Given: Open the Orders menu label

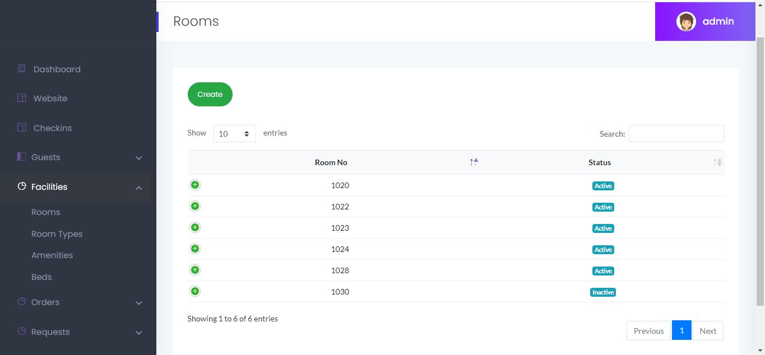Looking at the screenshot, I should tap(45, 302).
